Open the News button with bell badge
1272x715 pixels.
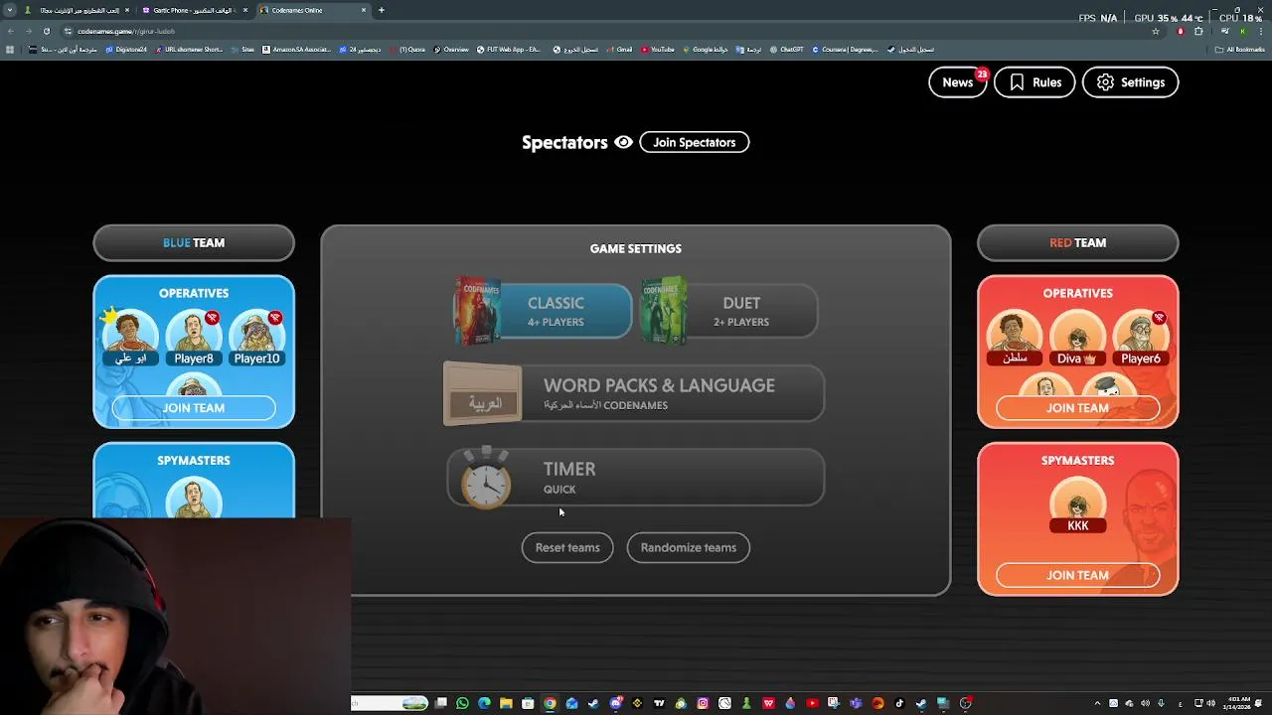coord(957,82)
